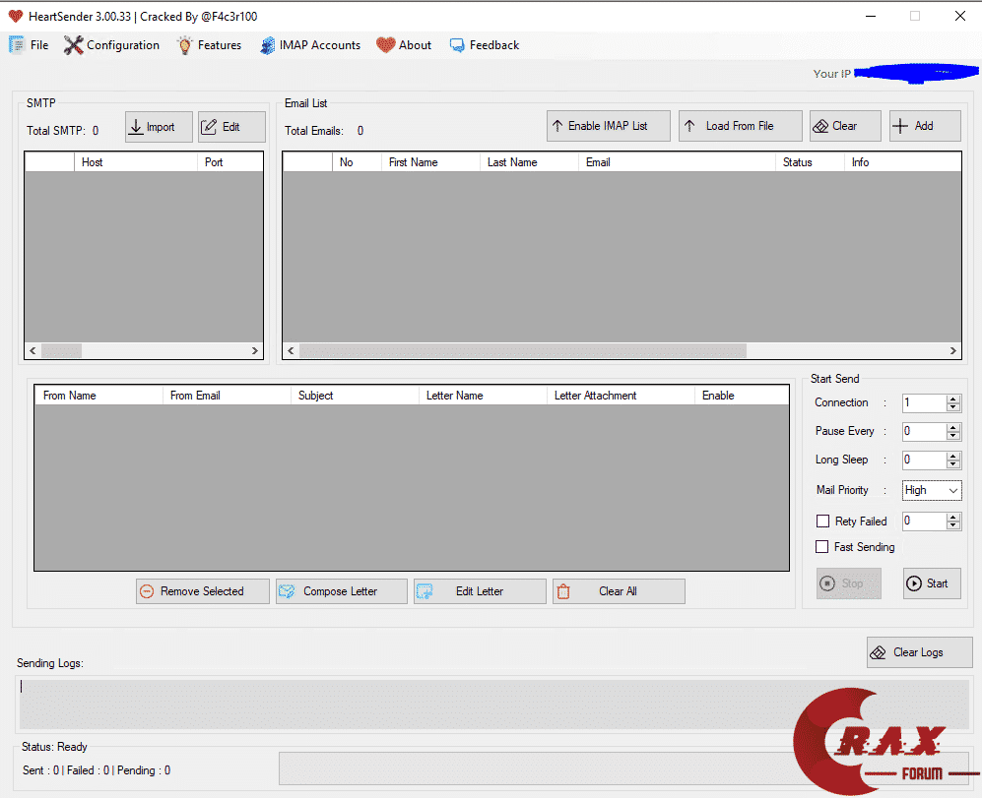982x798 pixels.
Task: Click the SMTP table's horizontal scrollbar thumb
Action: pos(61,350)
